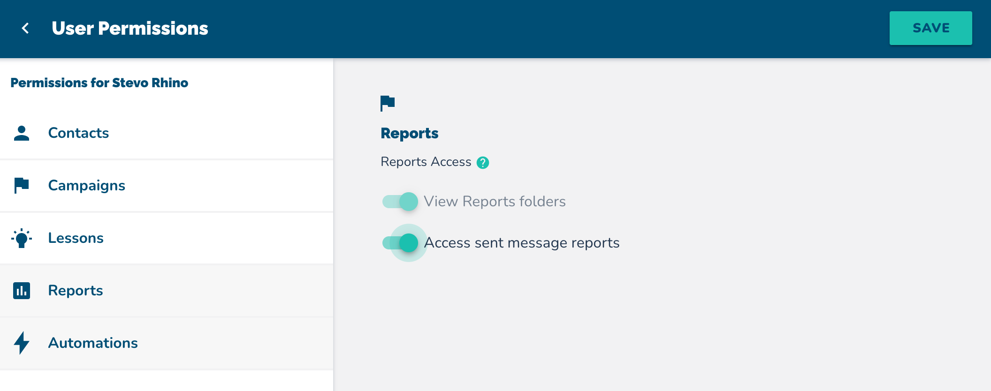This screenshot has width=991, height=391.
Task: Click Access sent message reports label
Action: point(522,243)
